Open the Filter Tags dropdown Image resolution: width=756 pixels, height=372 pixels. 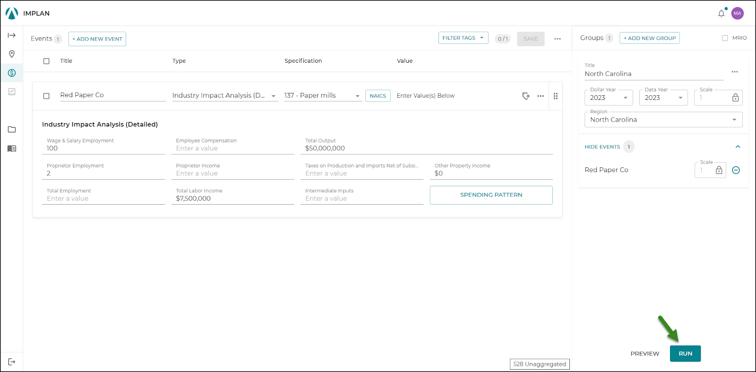[463, 38]
